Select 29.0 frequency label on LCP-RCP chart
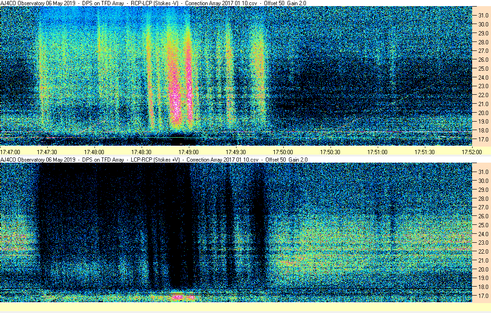491x313 pixels. click(483, 189)
